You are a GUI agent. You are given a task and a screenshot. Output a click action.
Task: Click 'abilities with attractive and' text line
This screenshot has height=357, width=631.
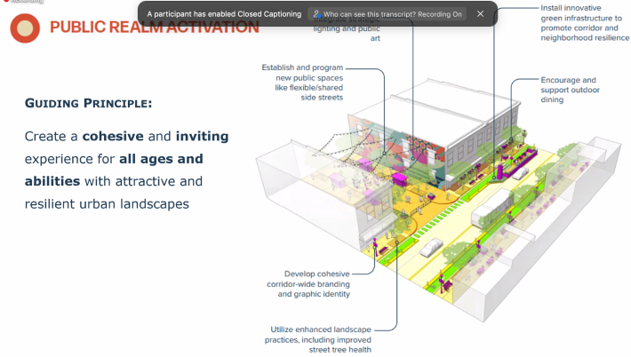pyautogui.click(x=114, y=181)
